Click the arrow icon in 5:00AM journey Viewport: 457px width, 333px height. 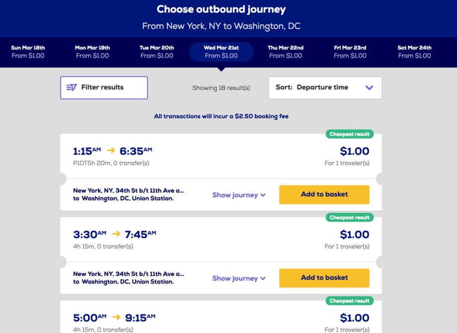click(x=116, y=317)
